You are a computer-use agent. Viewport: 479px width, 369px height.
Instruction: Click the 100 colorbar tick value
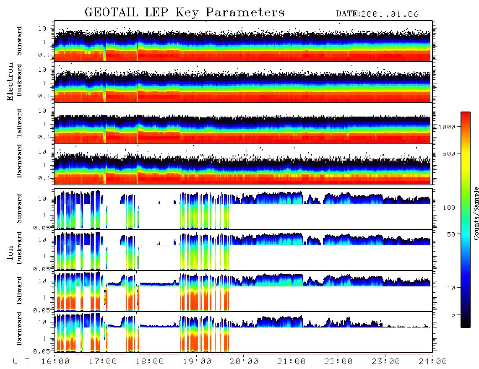click(449, 208)
